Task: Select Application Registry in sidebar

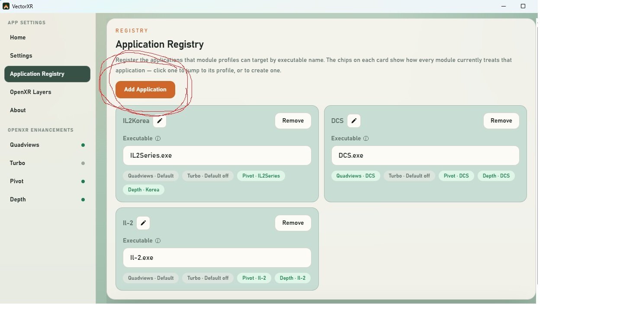Action: 47,74
